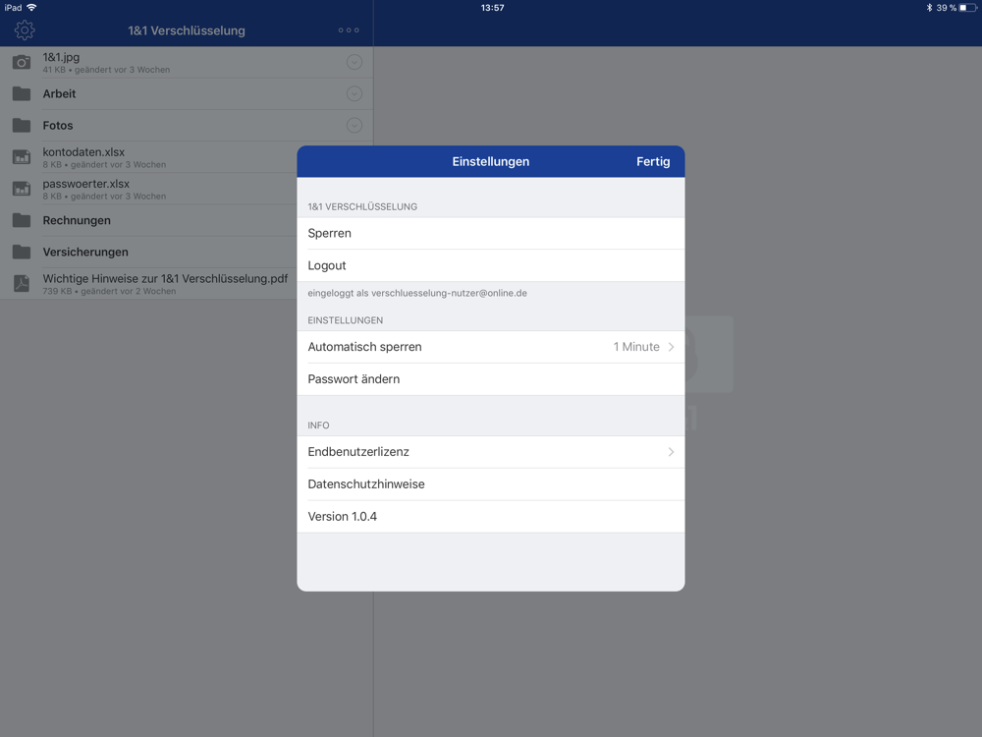Viewport: 982px width, 737px height.
Task: Tap Fertig to close settings
Action: 653,162
